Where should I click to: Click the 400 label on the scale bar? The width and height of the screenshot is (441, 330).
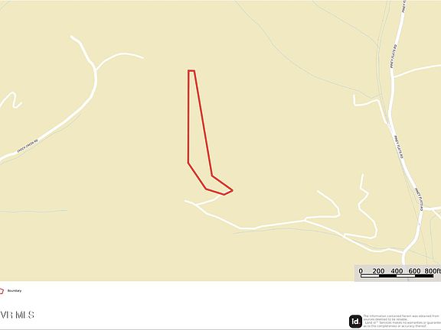click(397, 271)
